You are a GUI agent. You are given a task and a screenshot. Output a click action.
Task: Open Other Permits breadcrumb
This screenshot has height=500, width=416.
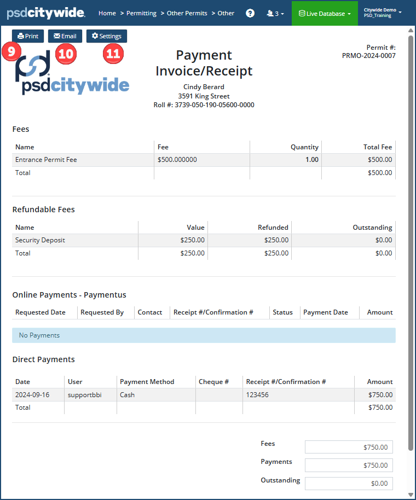coord(187,13)
